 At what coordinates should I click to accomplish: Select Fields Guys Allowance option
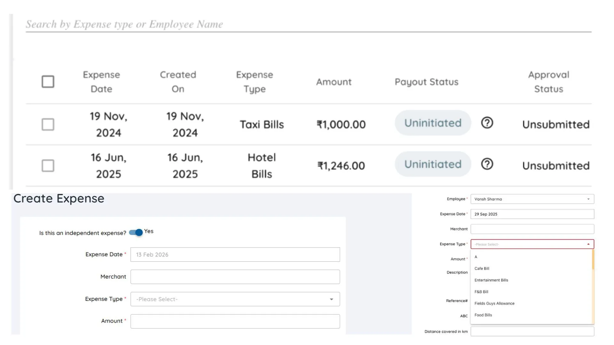point(494,303)
